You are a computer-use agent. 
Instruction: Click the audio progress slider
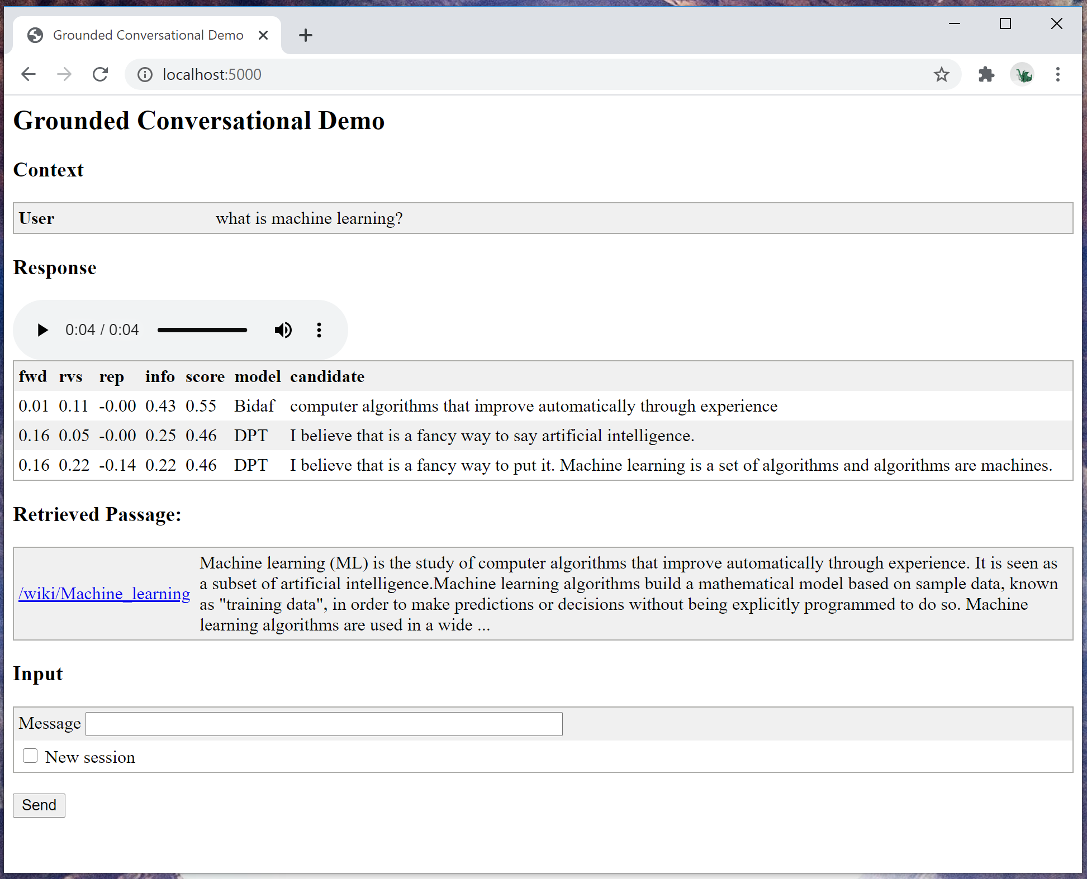pyautogui.click(x=202, y=330)
